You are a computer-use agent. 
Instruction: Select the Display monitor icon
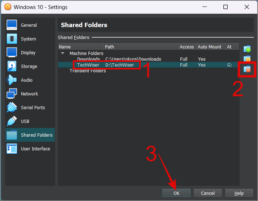(12, 52)
